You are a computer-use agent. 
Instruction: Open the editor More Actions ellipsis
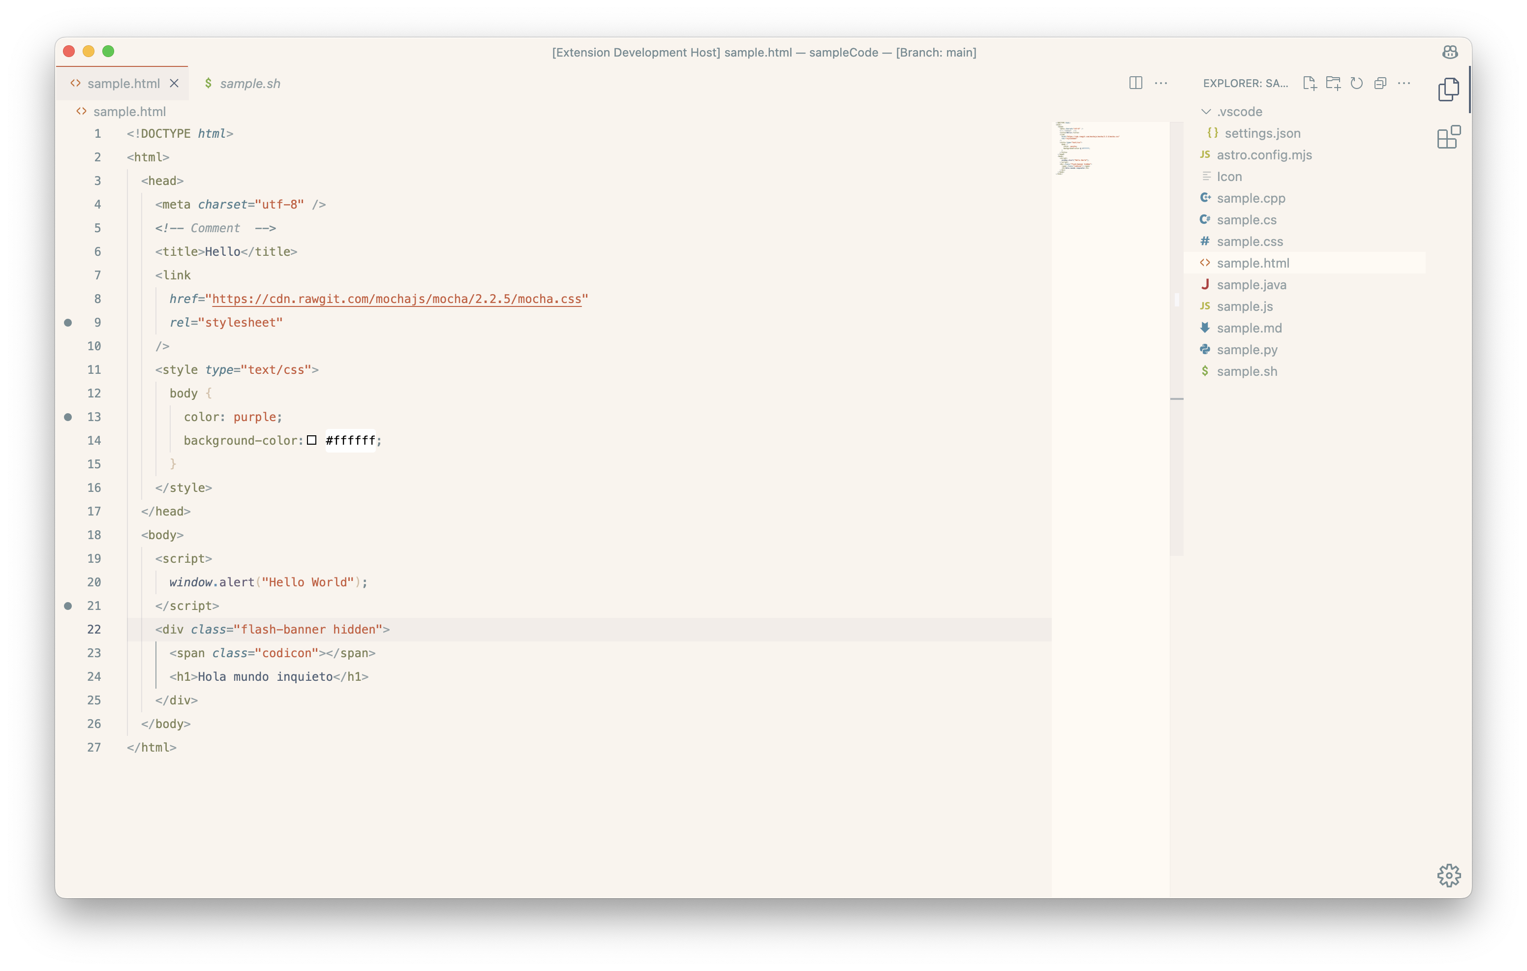[x=1161, y=83]
